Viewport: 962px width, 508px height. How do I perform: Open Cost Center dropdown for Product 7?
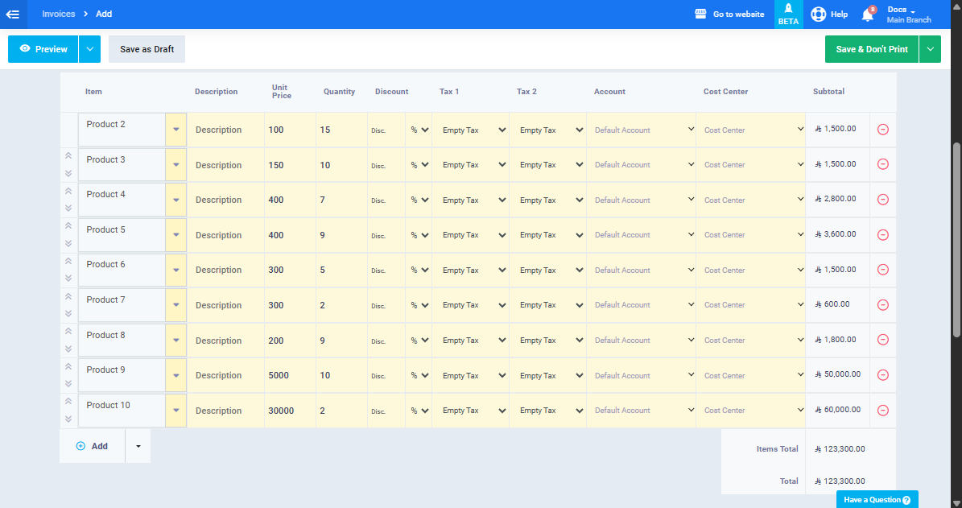point(750,305)
